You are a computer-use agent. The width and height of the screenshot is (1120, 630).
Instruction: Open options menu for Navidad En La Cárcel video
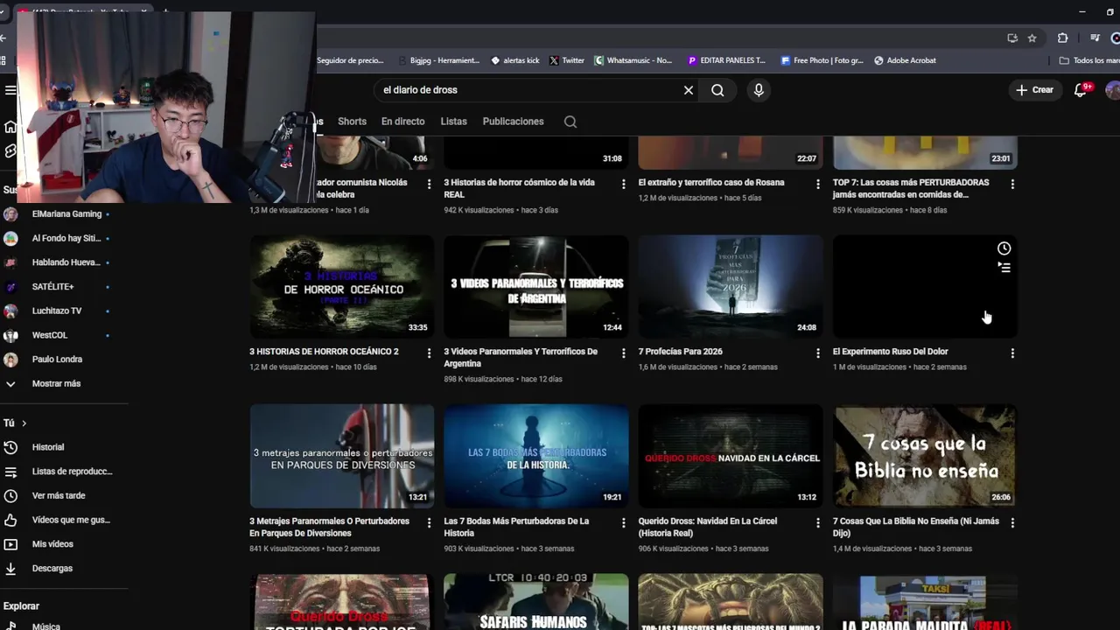[x=817, y=522]
